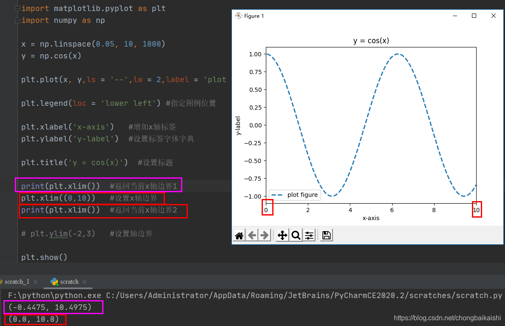Click console output '(-0.4475, 10.4975)'
Screen dimensions: 505x326
tap(50, 307)
